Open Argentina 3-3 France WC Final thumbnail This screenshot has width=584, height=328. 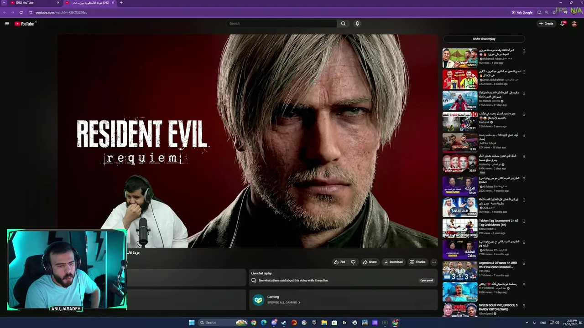click(x=460, y=271)
